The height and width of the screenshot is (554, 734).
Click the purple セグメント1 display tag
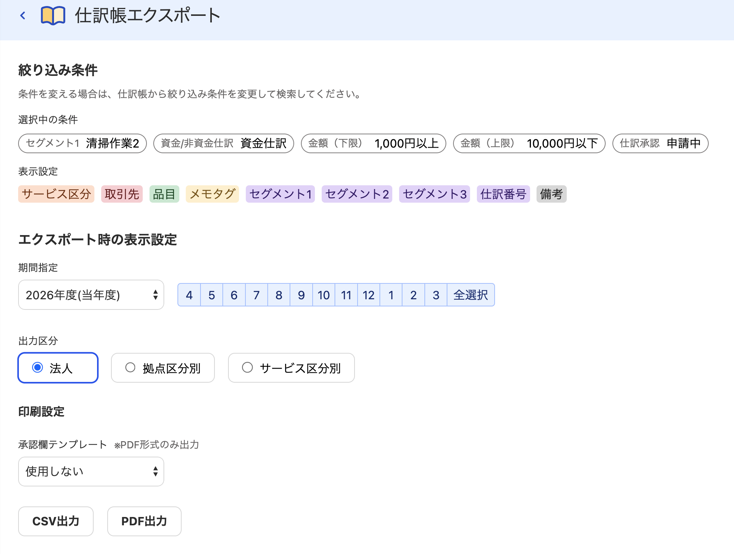pos(280,194)
